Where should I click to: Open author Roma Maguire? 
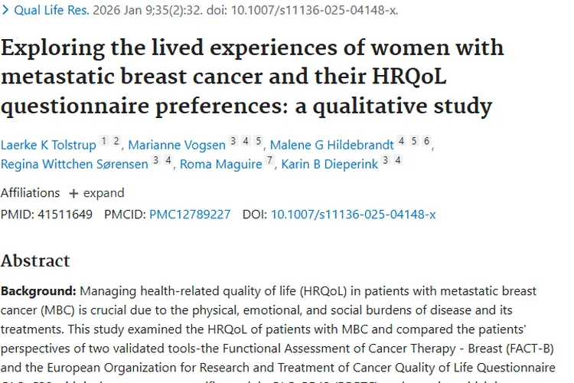click(220, 164)
